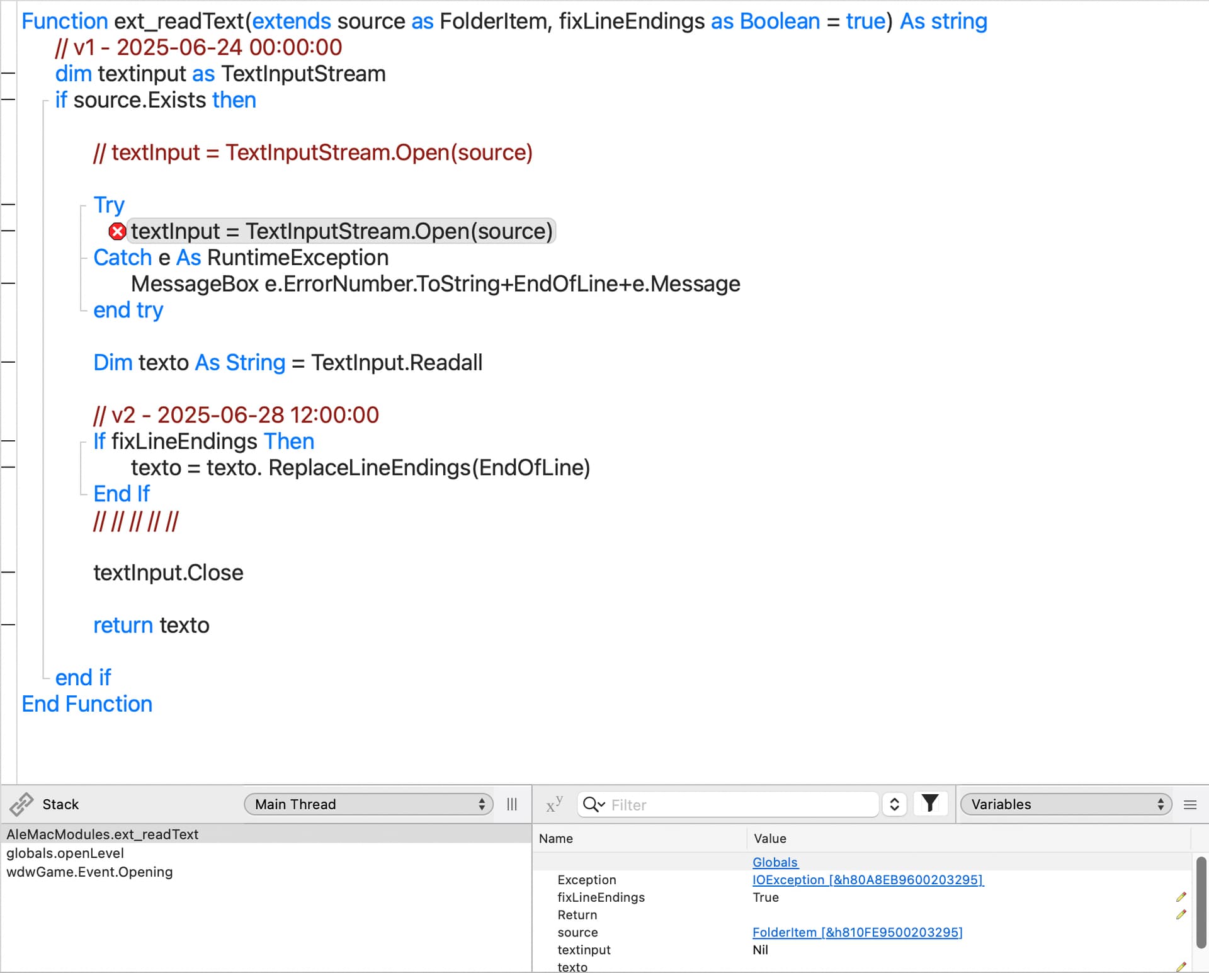Click the pencil edit icon on Return row
The image size is (1209, 973).
(1181, 915)
